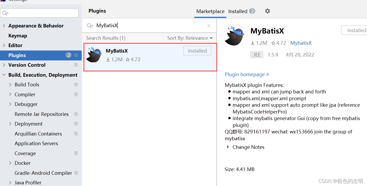Click project-level icon next to Compiler

[x=76, y=94]
